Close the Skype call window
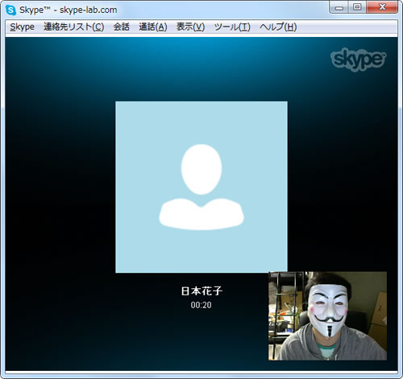 [x=382, y=7]
